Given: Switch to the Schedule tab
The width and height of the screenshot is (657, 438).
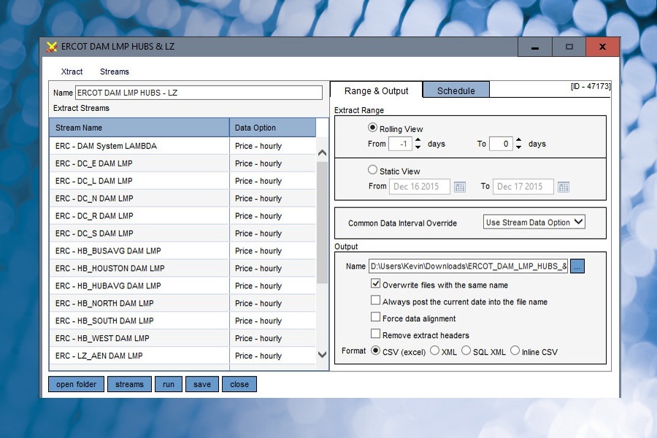Looking at the screenshot, I should [456, 91].
